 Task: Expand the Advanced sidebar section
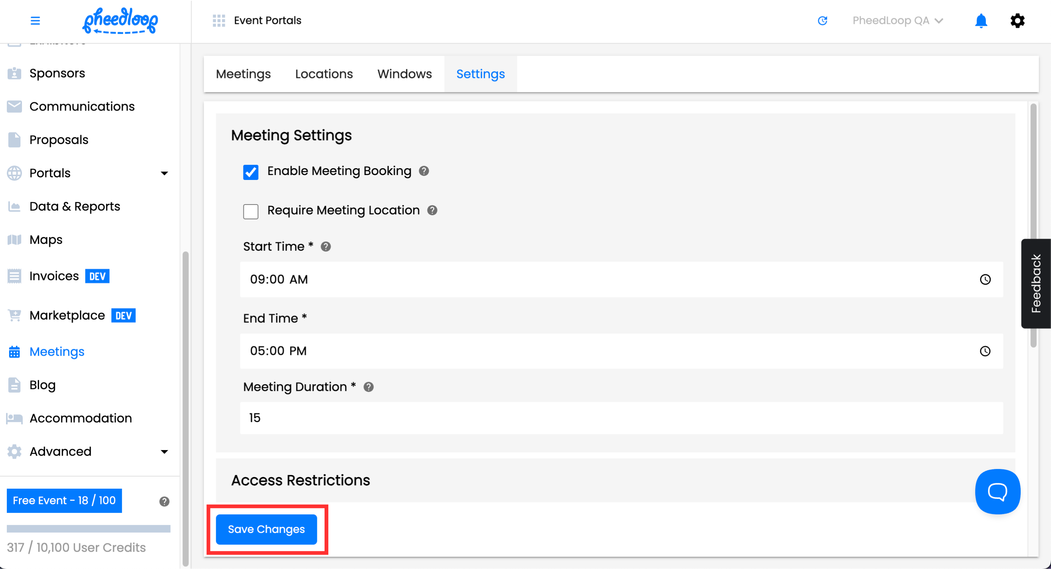[x=164, y=452]
